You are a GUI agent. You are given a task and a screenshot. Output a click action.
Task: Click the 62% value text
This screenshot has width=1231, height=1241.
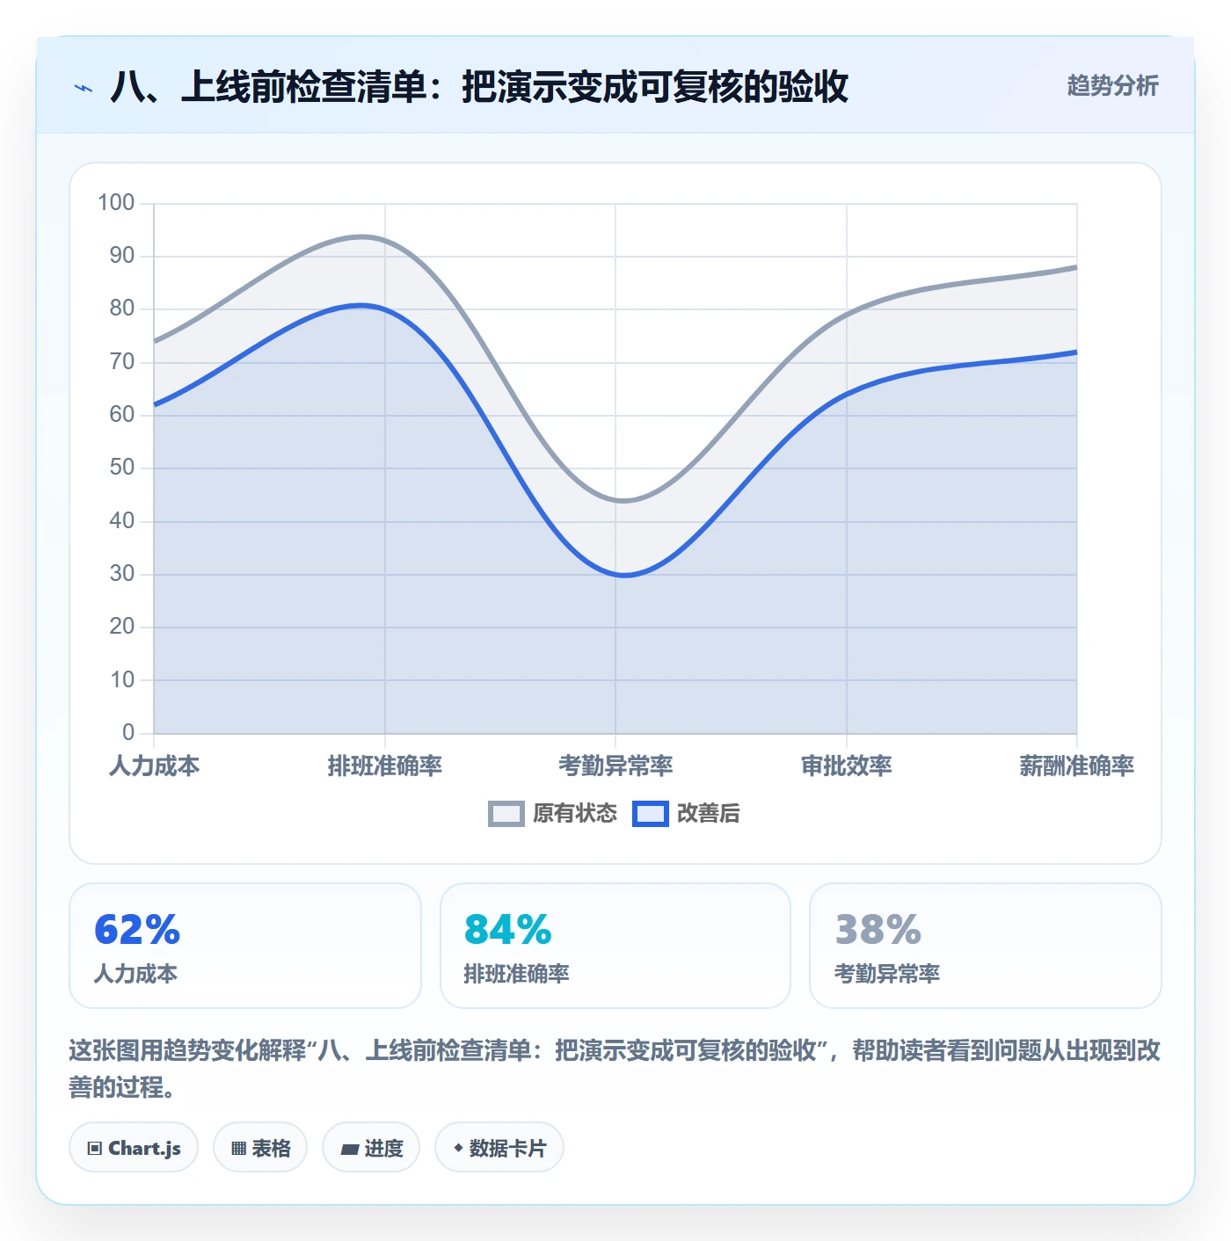[137, 930]
